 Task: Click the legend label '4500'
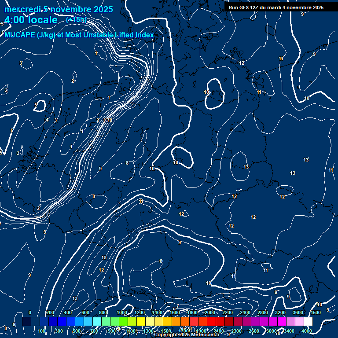click(x=316, y=312)
